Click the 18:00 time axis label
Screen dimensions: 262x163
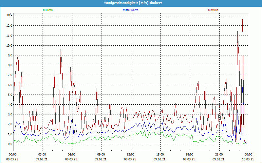189,154
